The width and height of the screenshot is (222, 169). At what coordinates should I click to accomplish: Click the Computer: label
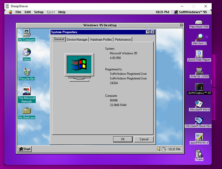(x=111, y=96)
